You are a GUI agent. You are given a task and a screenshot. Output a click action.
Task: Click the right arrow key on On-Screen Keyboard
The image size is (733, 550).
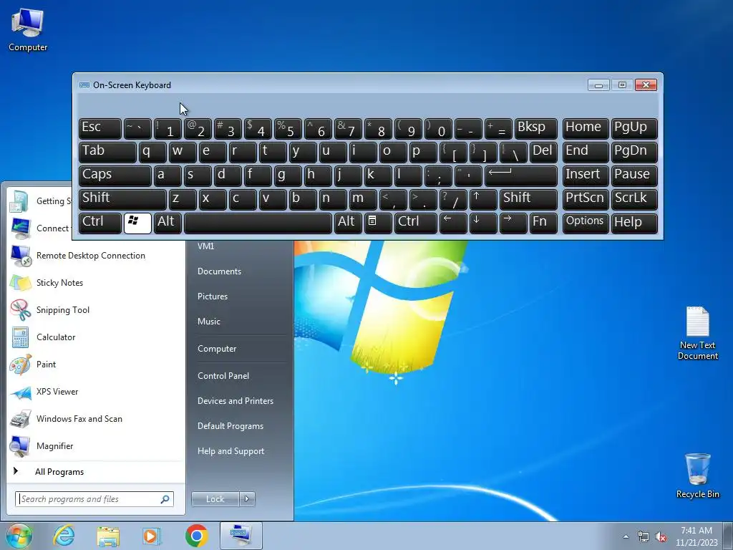coord(513,223)
